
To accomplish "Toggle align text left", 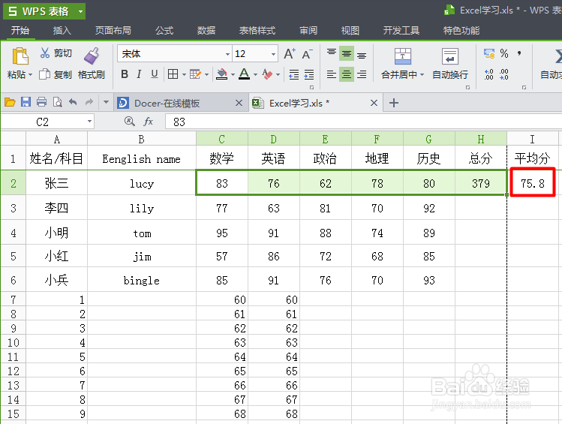I will pyautogui.click(x=332, y=74).
